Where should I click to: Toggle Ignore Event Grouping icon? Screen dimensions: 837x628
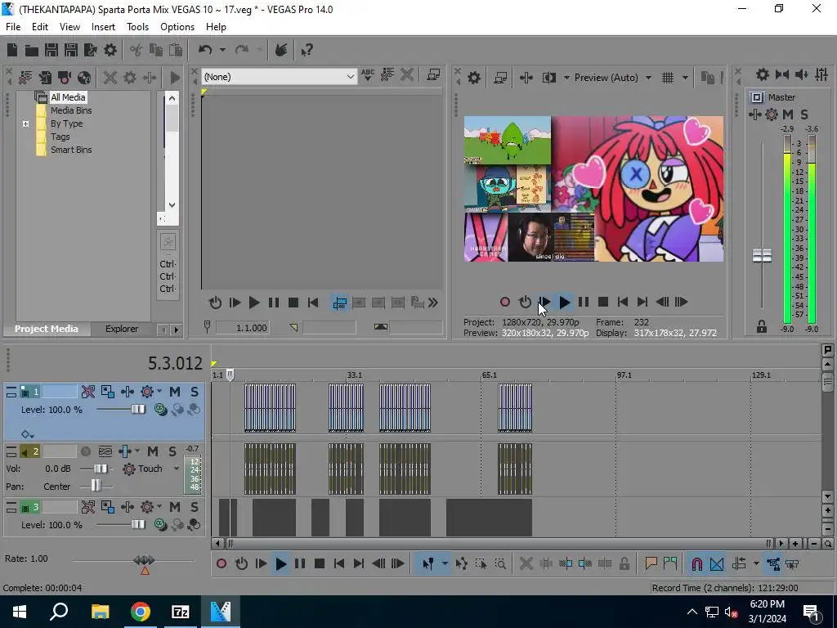(x=792, y=563)
